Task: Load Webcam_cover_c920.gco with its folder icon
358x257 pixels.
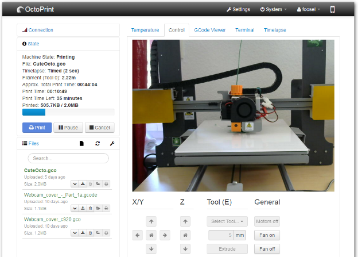Action: pyautogui.click(x=98, y=233)
